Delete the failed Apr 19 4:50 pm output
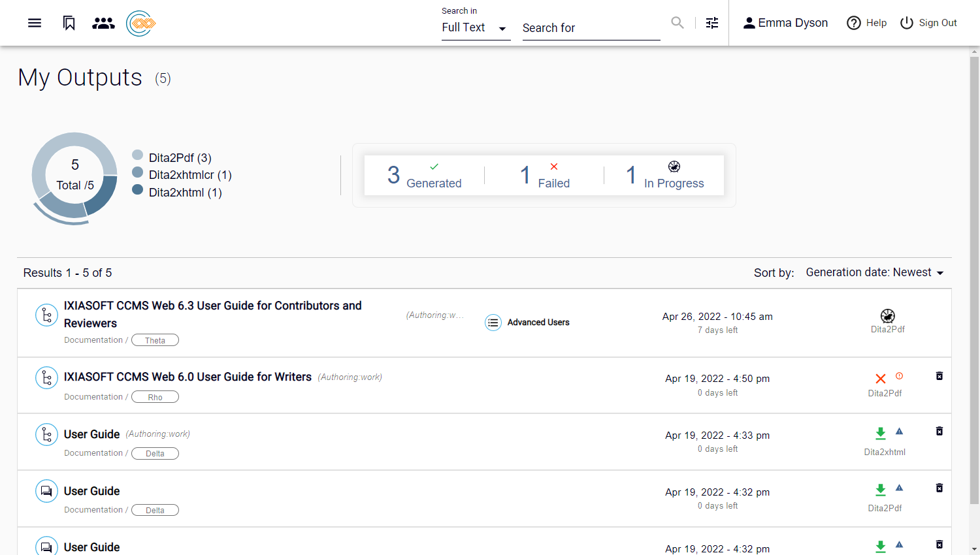 click(939, 376)
